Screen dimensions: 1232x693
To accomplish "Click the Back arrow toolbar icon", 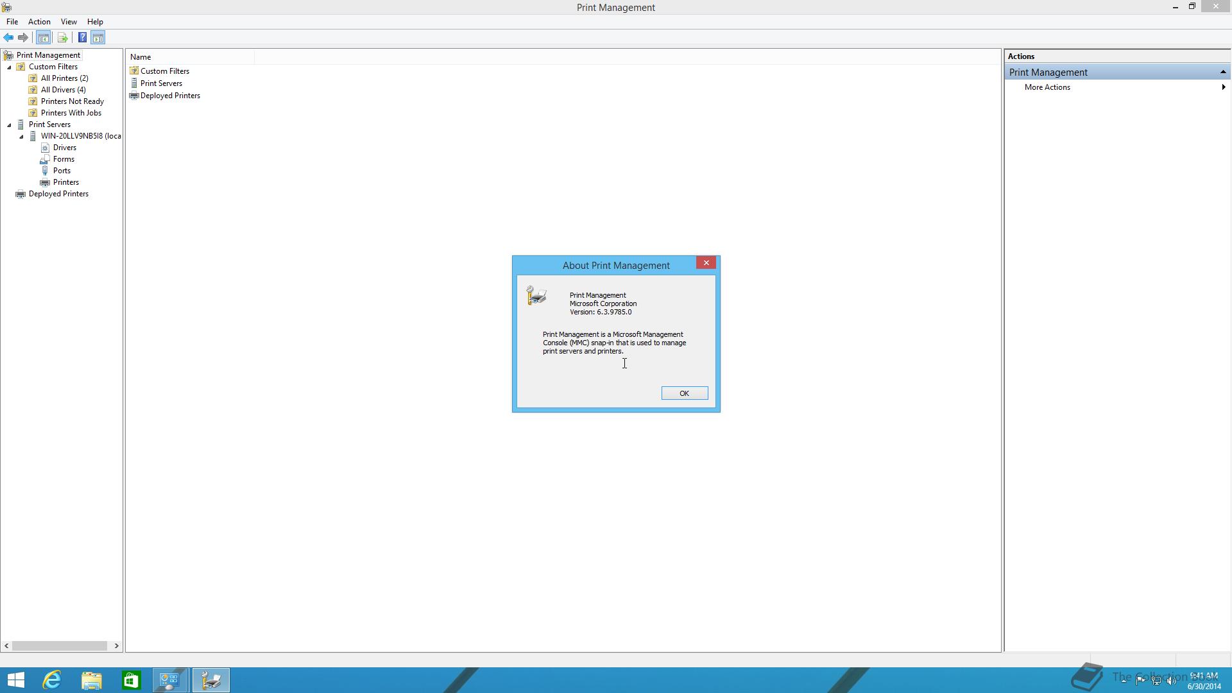I will point(8,38).
